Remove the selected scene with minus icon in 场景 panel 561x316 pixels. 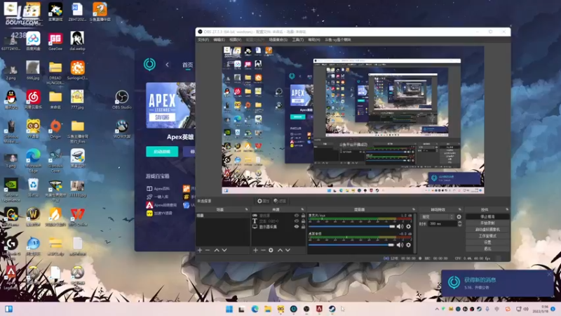(x=208, y=250)
